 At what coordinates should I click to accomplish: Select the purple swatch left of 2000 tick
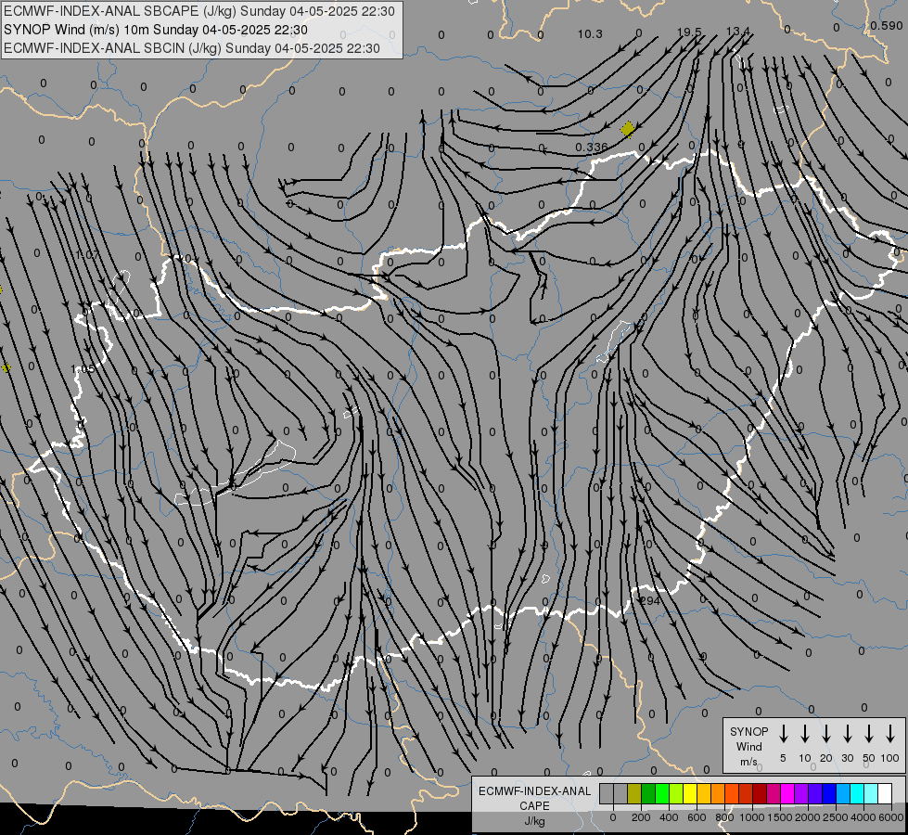point(800,793)
